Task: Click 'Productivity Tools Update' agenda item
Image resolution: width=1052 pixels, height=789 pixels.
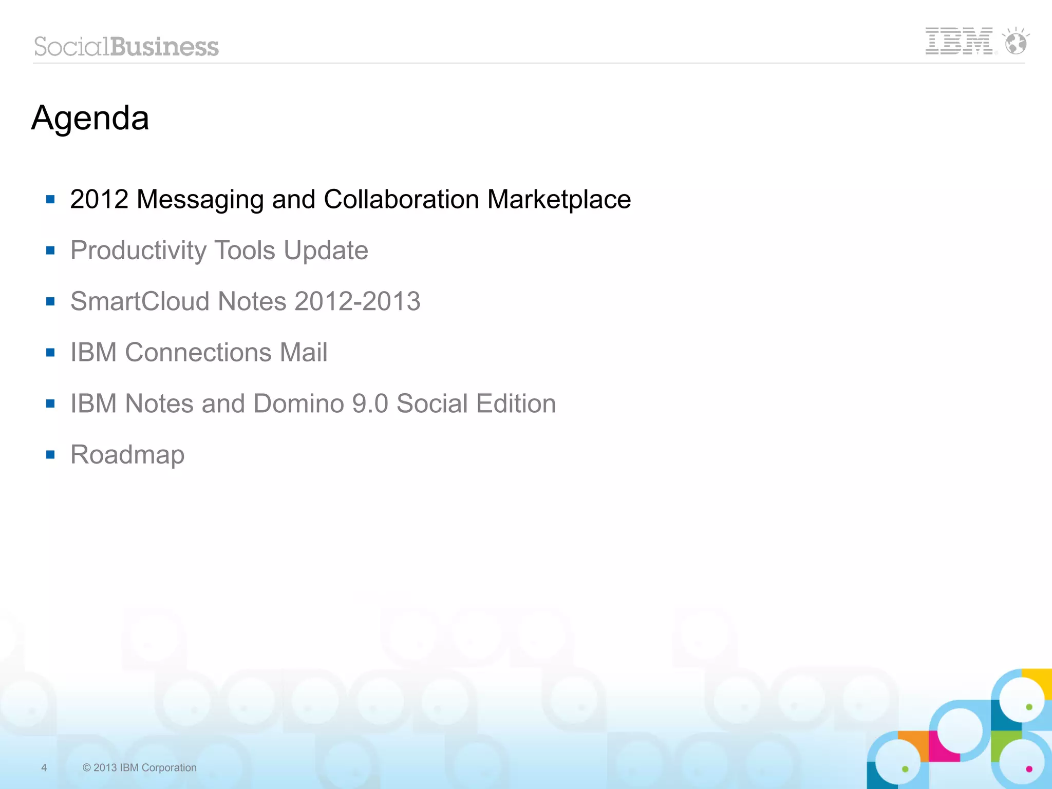Action: point(219,251)
